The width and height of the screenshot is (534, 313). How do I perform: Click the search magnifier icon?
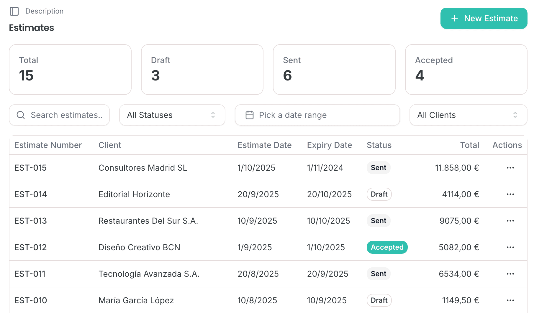click(20, 115)
